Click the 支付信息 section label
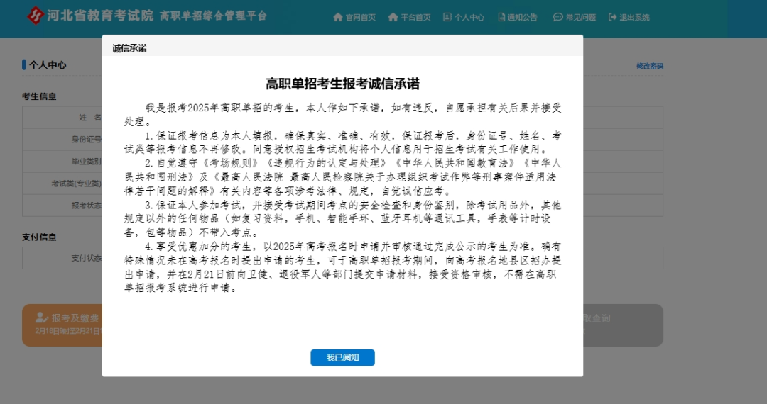This screenshot has width=767, height=404. tap(39, 237)
